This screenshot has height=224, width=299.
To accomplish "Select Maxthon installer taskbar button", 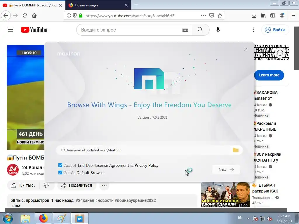I will (x=79, y=218).
